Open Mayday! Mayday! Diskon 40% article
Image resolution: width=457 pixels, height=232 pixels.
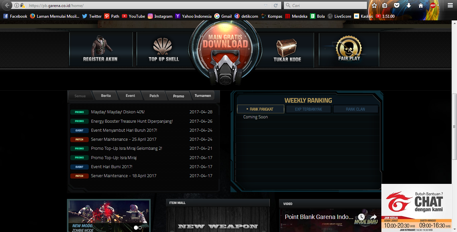coord(118,112)
